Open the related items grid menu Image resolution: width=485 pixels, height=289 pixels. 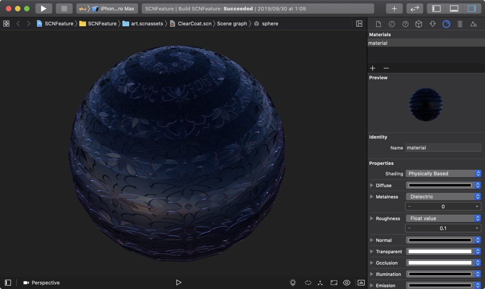[x=6, y=24]
